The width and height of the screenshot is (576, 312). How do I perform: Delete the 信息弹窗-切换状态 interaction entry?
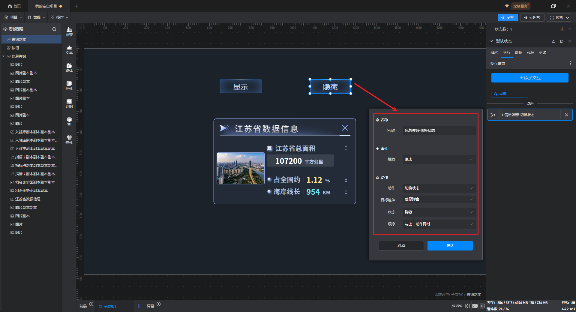(566, 115)
